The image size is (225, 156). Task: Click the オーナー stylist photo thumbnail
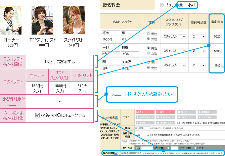[11, 19]
